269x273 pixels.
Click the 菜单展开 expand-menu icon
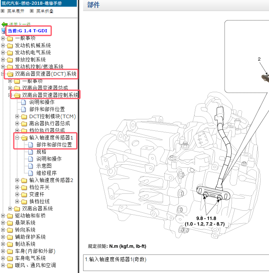point(3,11)
